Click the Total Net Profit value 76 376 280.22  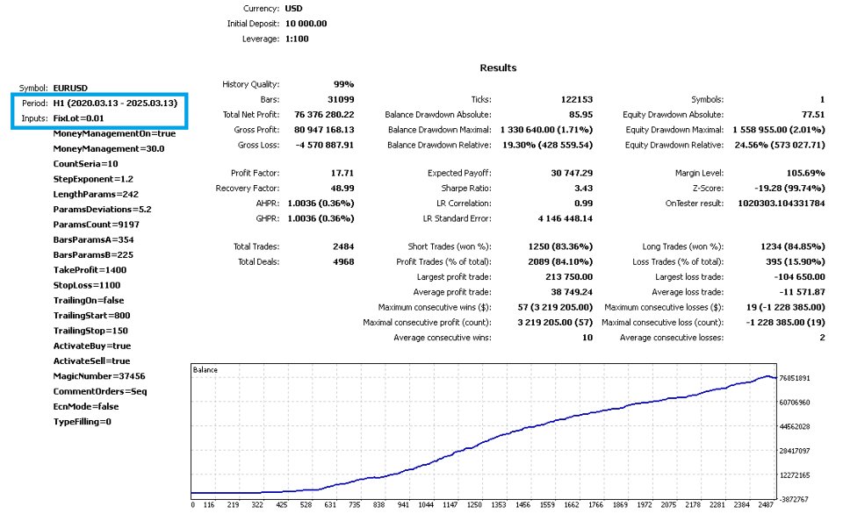324,114
